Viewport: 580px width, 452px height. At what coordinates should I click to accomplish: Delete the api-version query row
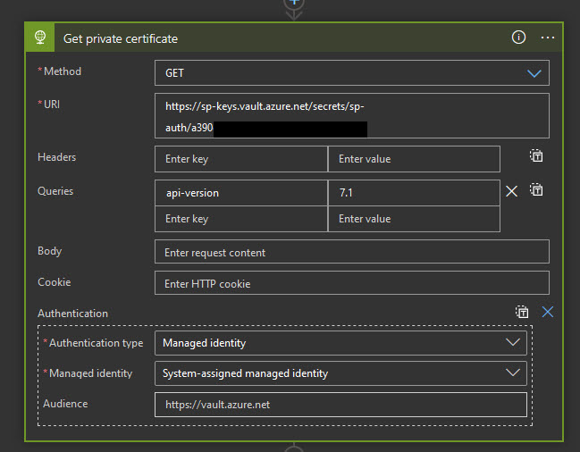511,191
